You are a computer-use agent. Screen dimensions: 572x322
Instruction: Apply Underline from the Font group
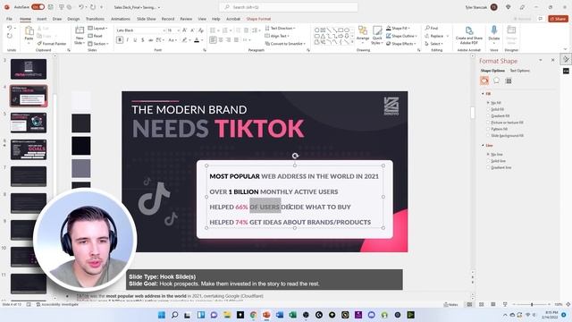[135, 39]
